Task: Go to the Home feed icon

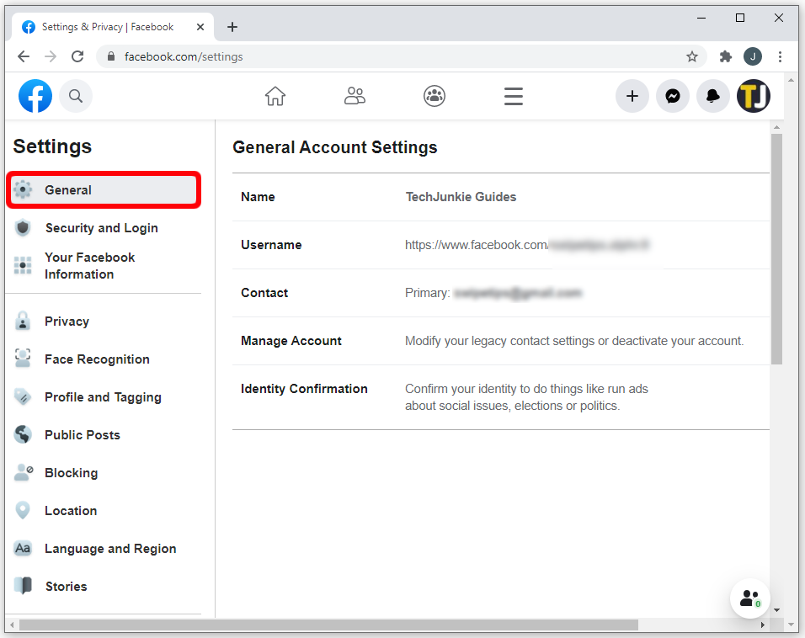Action: coord(275,96)
